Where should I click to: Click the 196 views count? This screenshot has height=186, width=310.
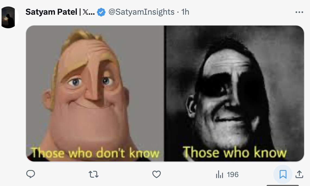[233, 175]
